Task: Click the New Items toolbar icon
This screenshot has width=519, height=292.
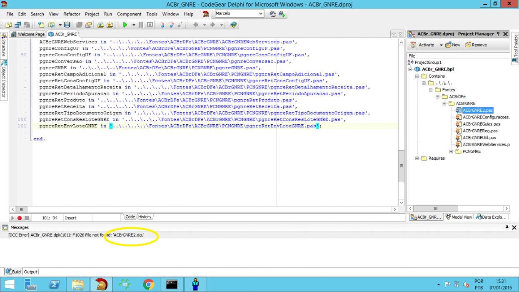Action: 41,25
